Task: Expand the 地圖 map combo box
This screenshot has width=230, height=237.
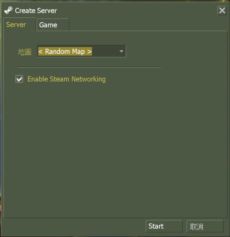Action: click(x=82, y=51)
